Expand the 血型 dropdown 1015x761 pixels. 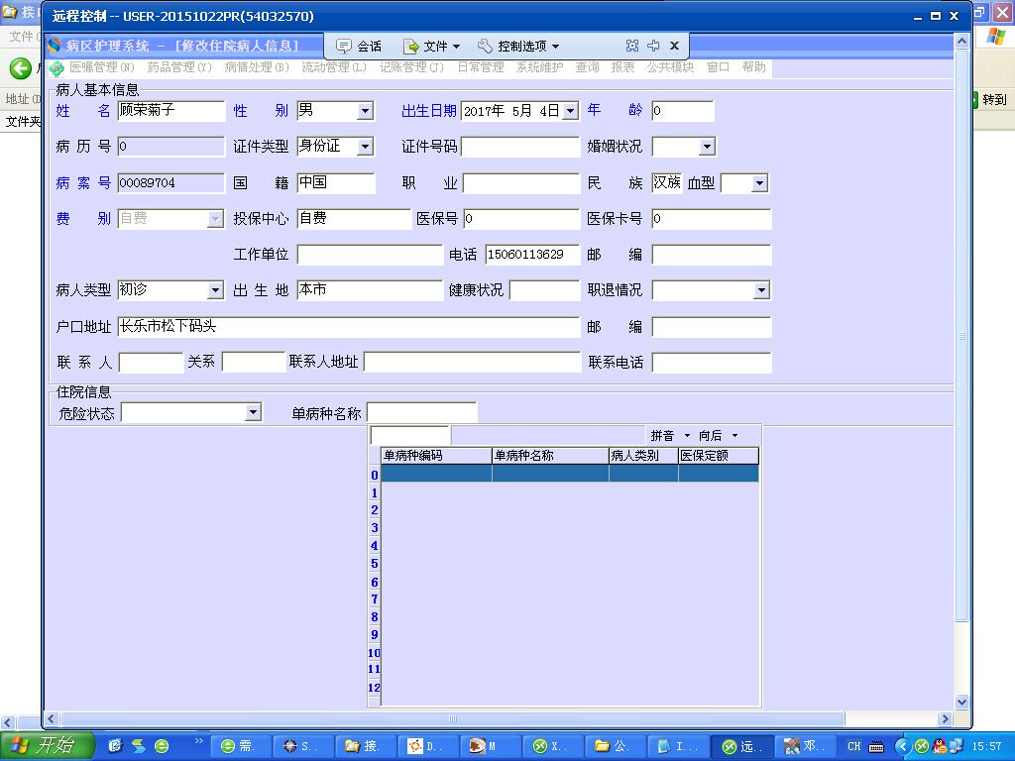click(x=759, y=183)
